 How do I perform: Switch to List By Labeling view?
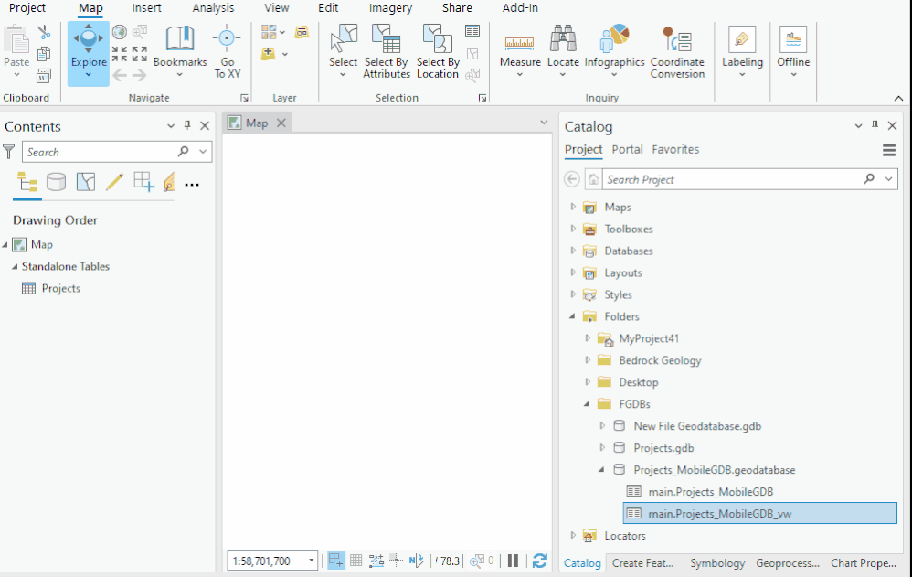pyautogui.click(x=169, y=182)
